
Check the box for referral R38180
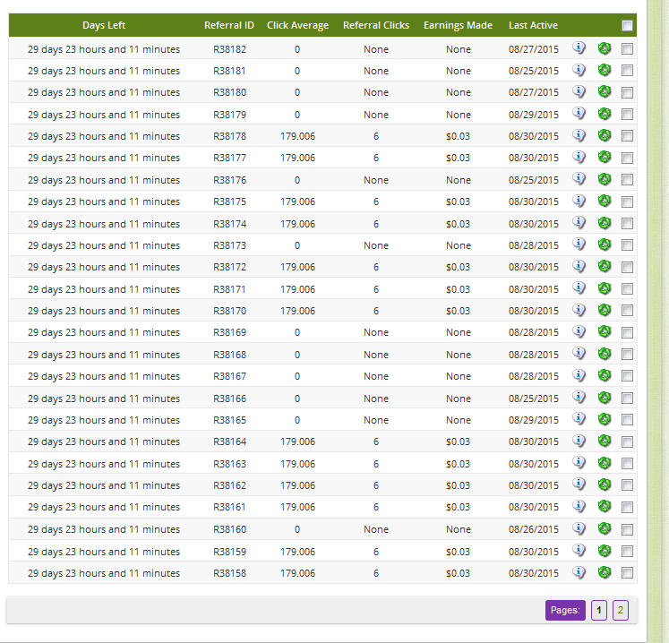(x=627, y=92)
